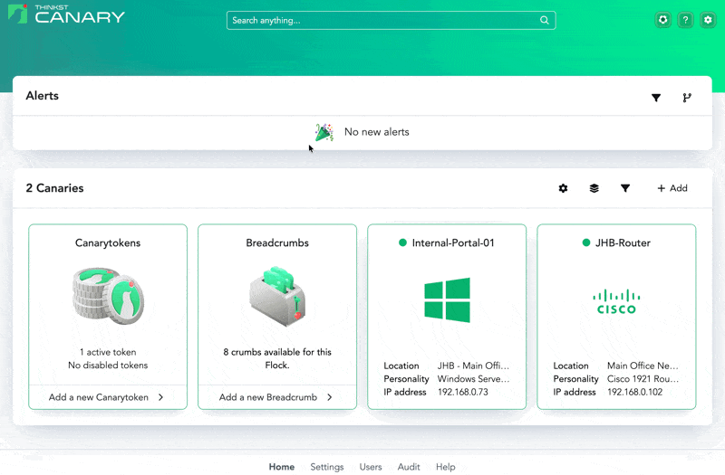Viewport: 725px width, 475px height.
Task: Open the Settings footer tab
Action: pos(327,467)
